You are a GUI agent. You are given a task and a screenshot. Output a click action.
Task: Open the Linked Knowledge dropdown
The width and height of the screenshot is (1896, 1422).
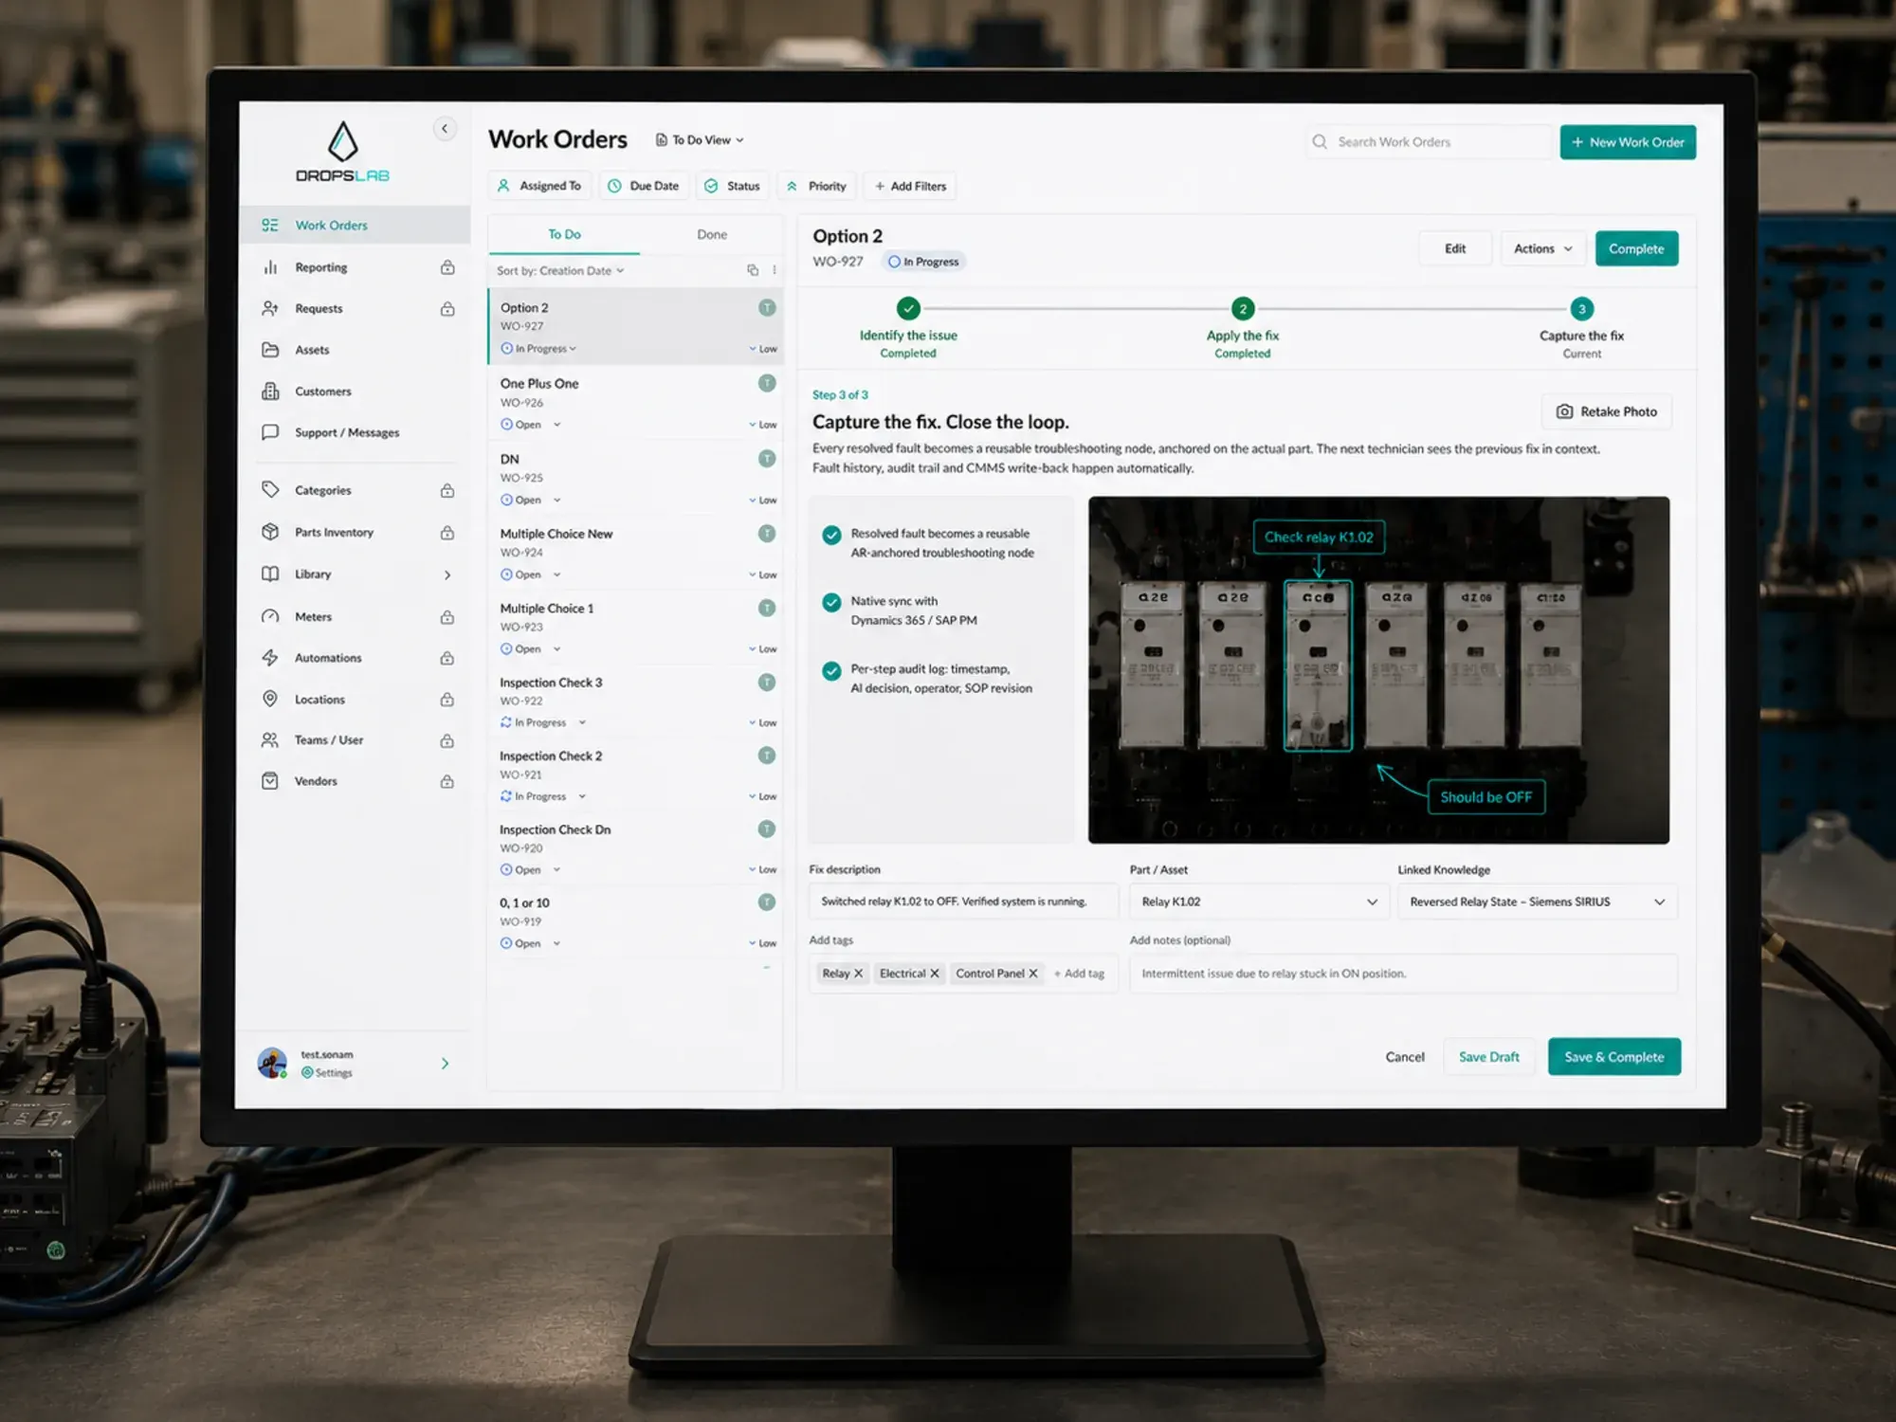point(1537,902)
